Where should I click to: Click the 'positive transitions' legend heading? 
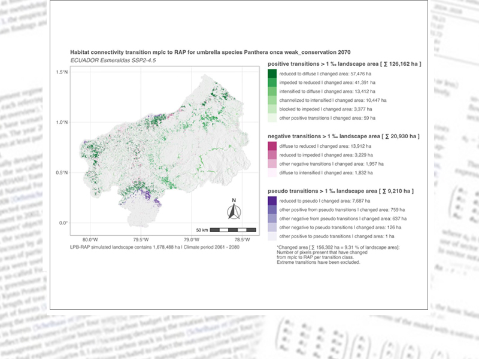344,63
